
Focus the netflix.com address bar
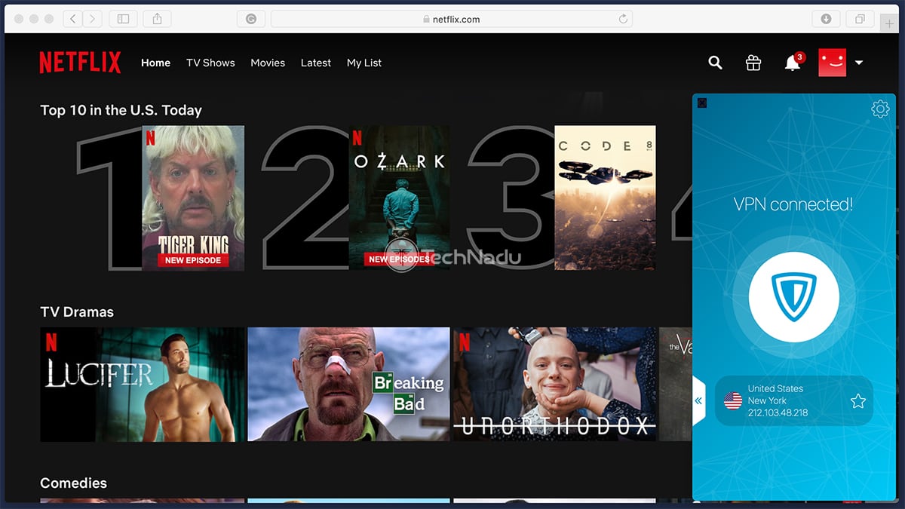451,19
